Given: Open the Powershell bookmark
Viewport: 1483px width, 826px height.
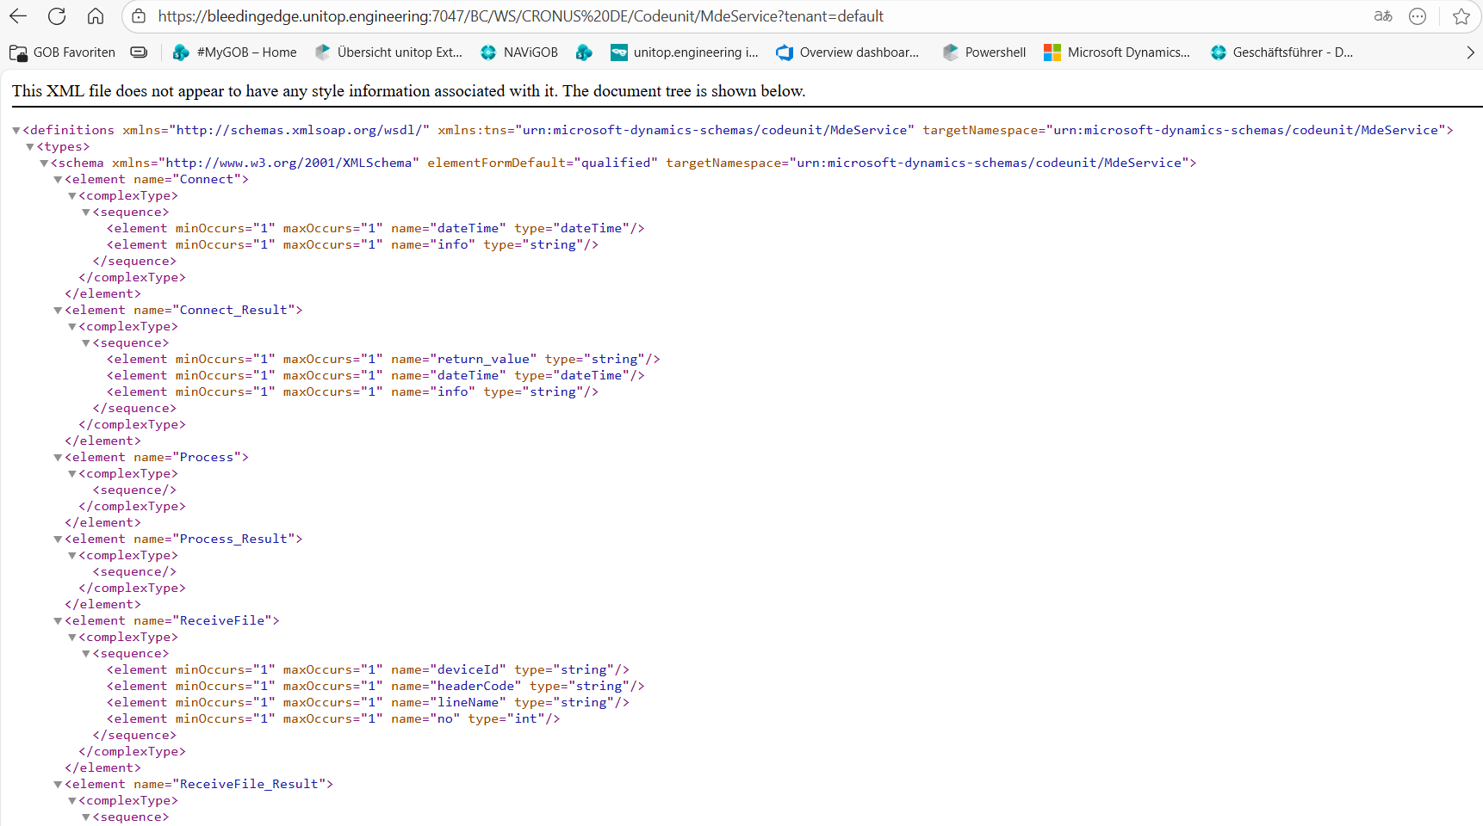Looking at the screenshot, I should coord(984,52).
